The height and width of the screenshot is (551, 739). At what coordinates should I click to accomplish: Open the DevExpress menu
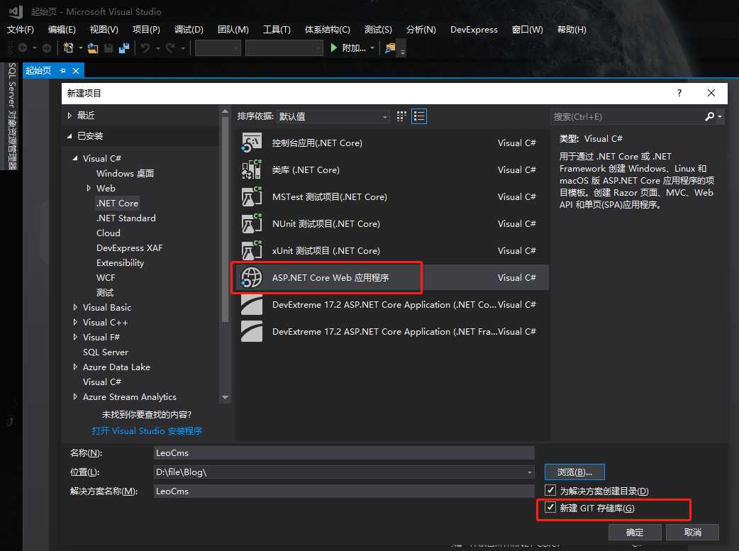(474, 30)
